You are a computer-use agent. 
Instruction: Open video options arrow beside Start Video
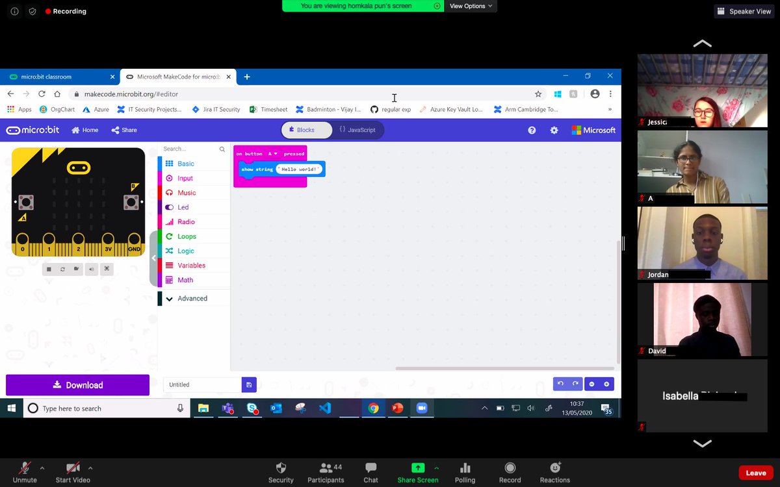pyautogui.click(x=90, y=468)
